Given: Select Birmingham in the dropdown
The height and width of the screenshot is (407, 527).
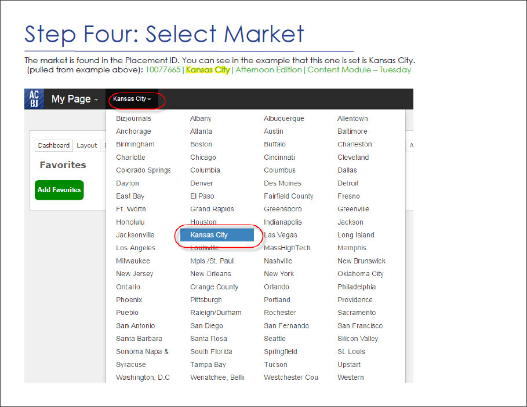Looking at the screenshot, I should (x=135, y=144).
